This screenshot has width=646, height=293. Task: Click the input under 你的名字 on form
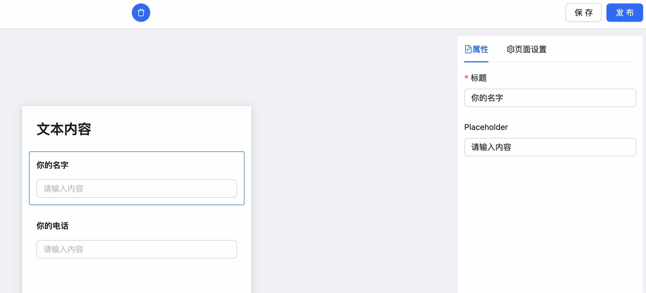point(136,189)
